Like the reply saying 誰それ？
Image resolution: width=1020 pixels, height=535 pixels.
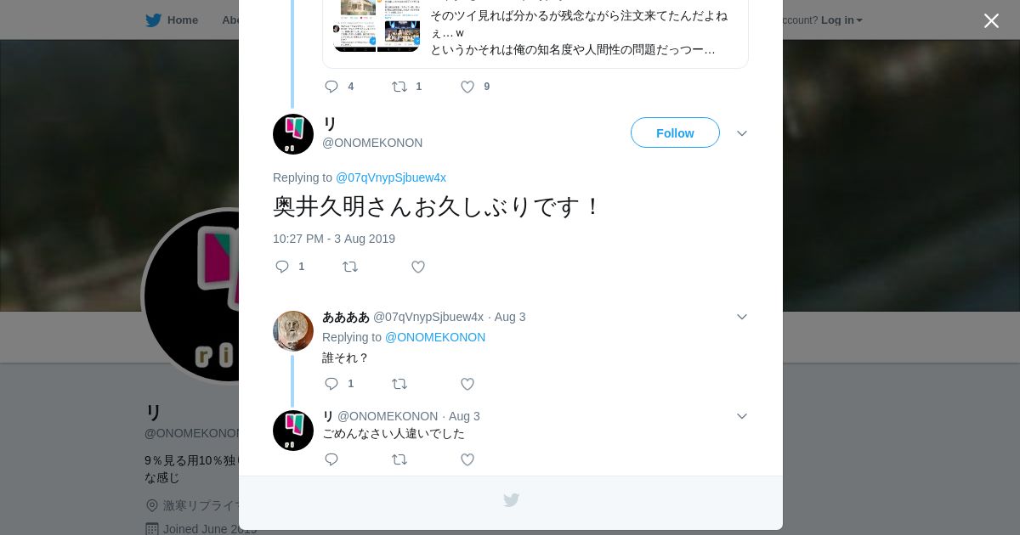pyautogui.click(x=467, y=384)
